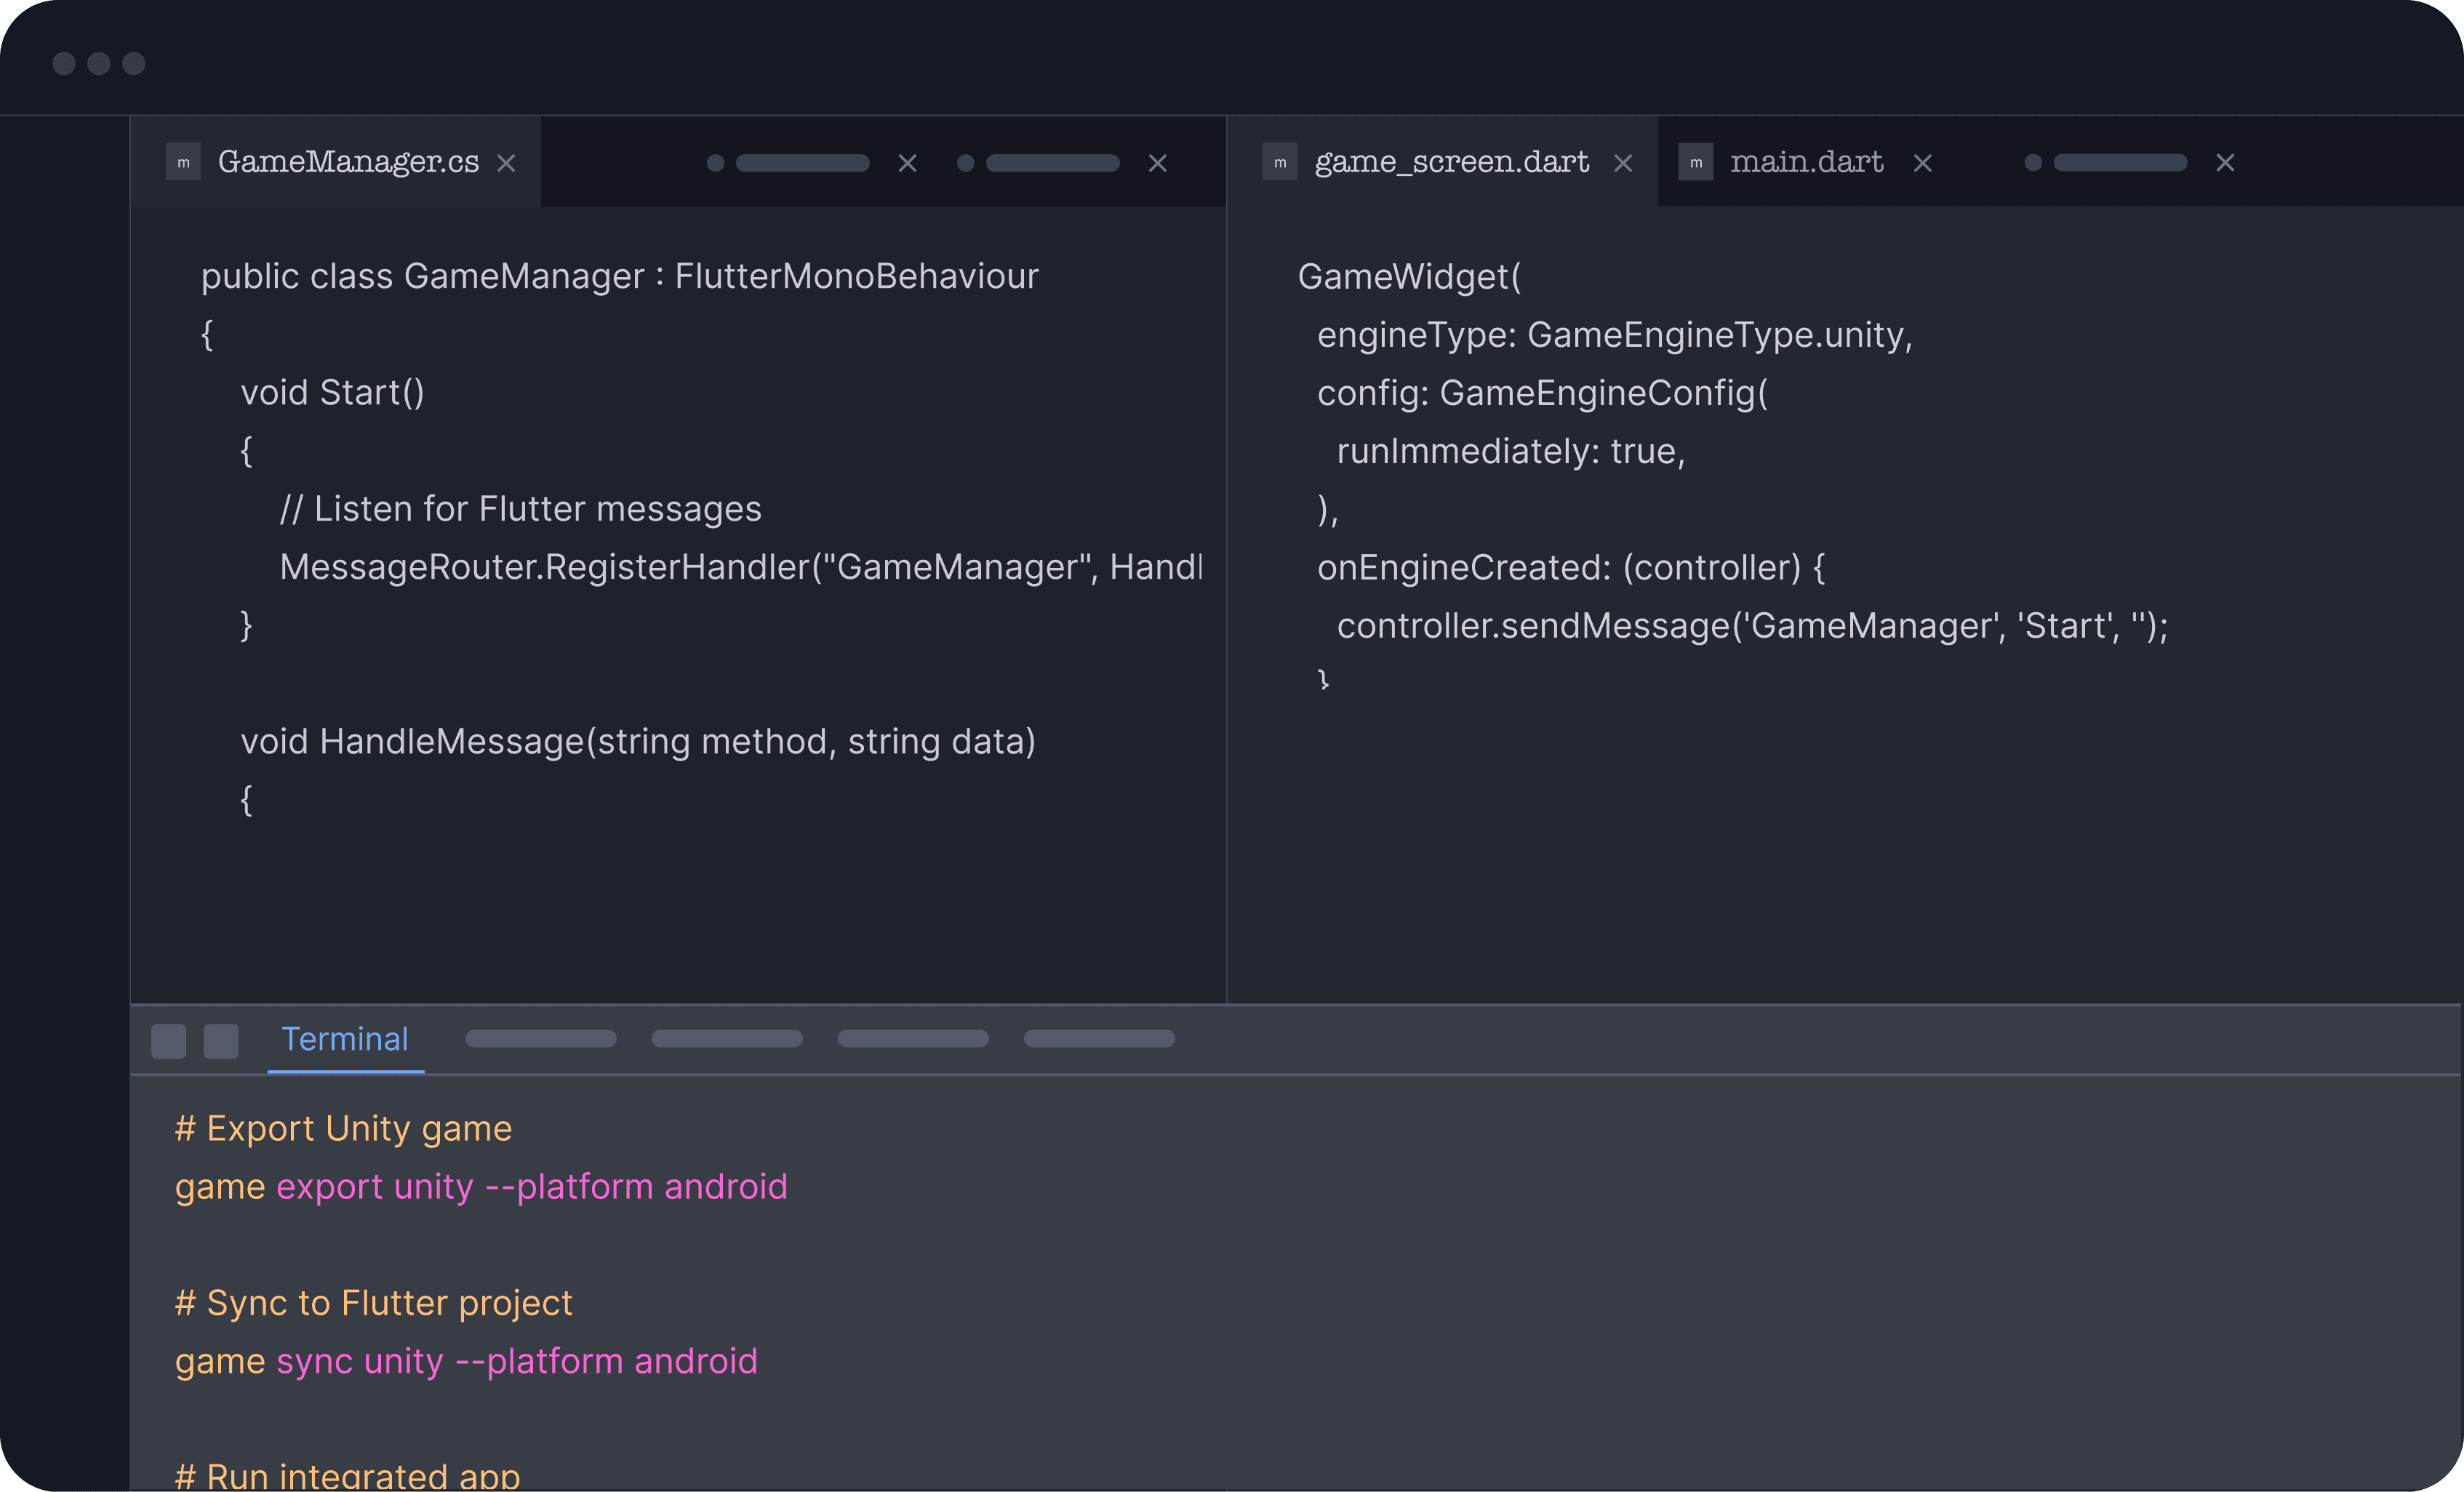Click the game_screen.dart file type icon
2464x1492 pixels.
tap(1280, 162)
